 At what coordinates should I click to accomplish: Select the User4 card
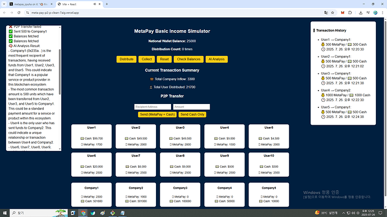tap(224, 136)
